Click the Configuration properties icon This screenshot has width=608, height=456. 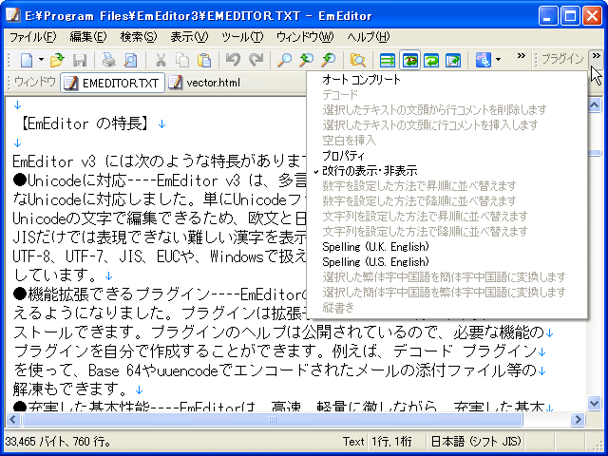pyautogui.click(x=484, y=60)
